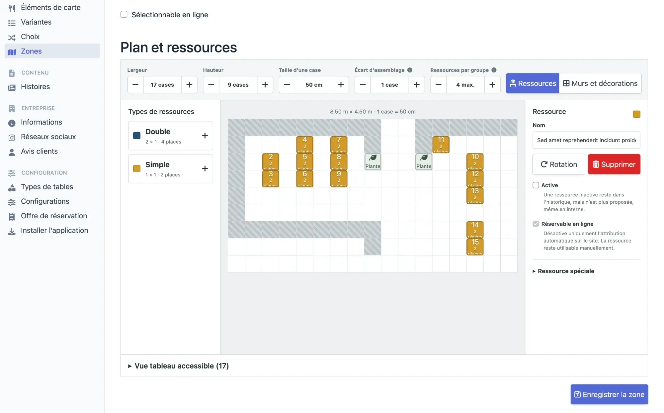Viewport: 664px width, 413px height.
Task: Decrease Ressources par groupe with minus
Action: pyautogui.click(x=439, y=85)
